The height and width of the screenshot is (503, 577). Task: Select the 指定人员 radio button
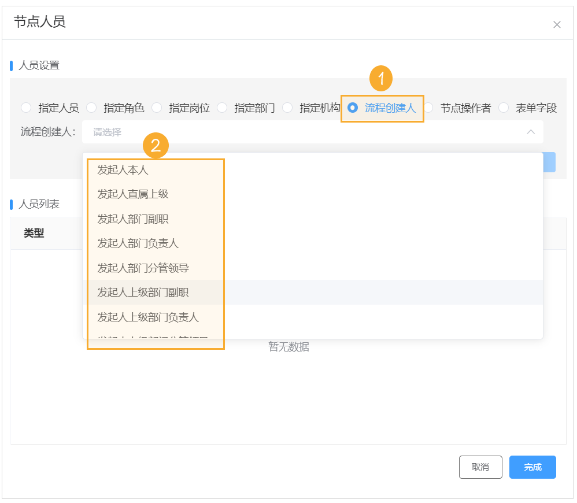tap(27, 108)
